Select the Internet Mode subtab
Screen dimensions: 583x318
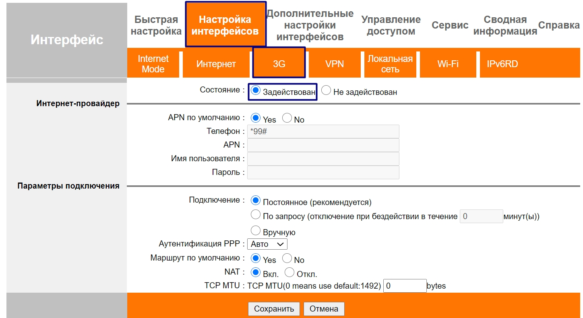coord(153,64)
